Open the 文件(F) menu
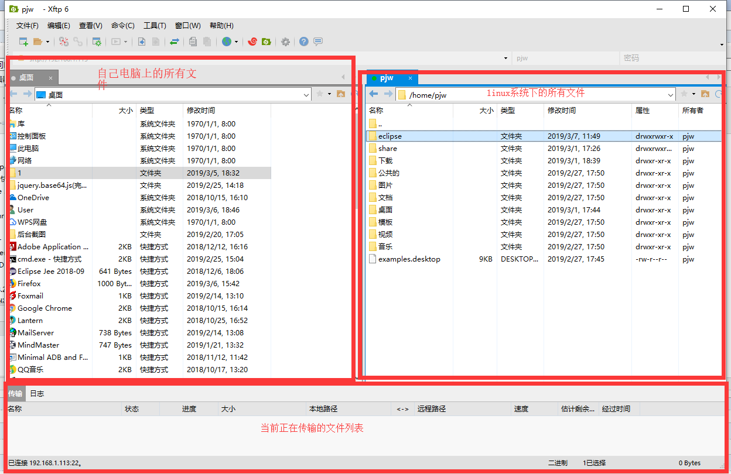 27,25
